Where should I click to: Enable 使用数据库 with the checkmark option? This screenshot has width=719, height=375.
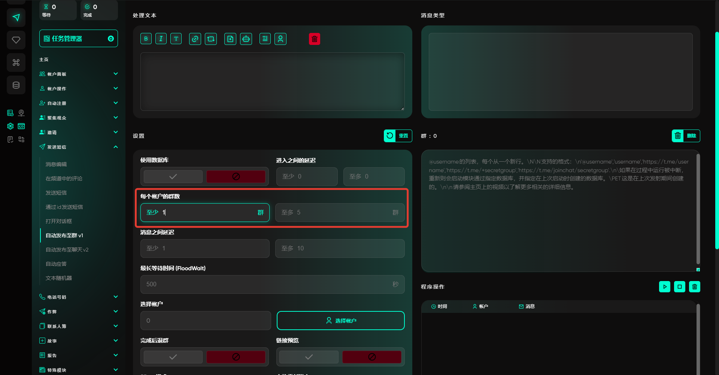(x=173, y=177)
